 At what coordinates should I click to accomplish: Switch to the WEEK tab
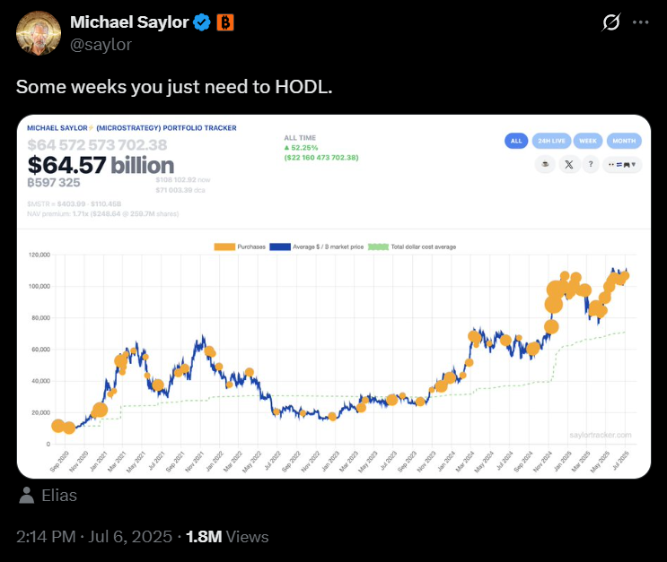click(x=588, y=141)
